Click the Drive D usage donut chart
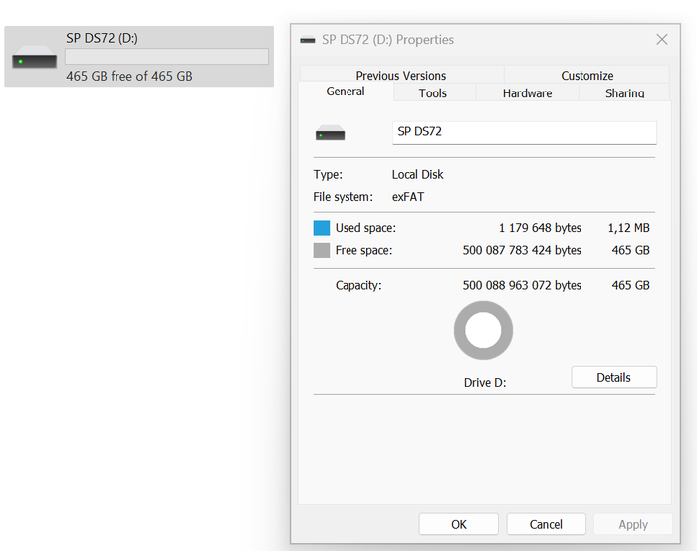The height and width of the screenshot is (551, 697). 484,331
